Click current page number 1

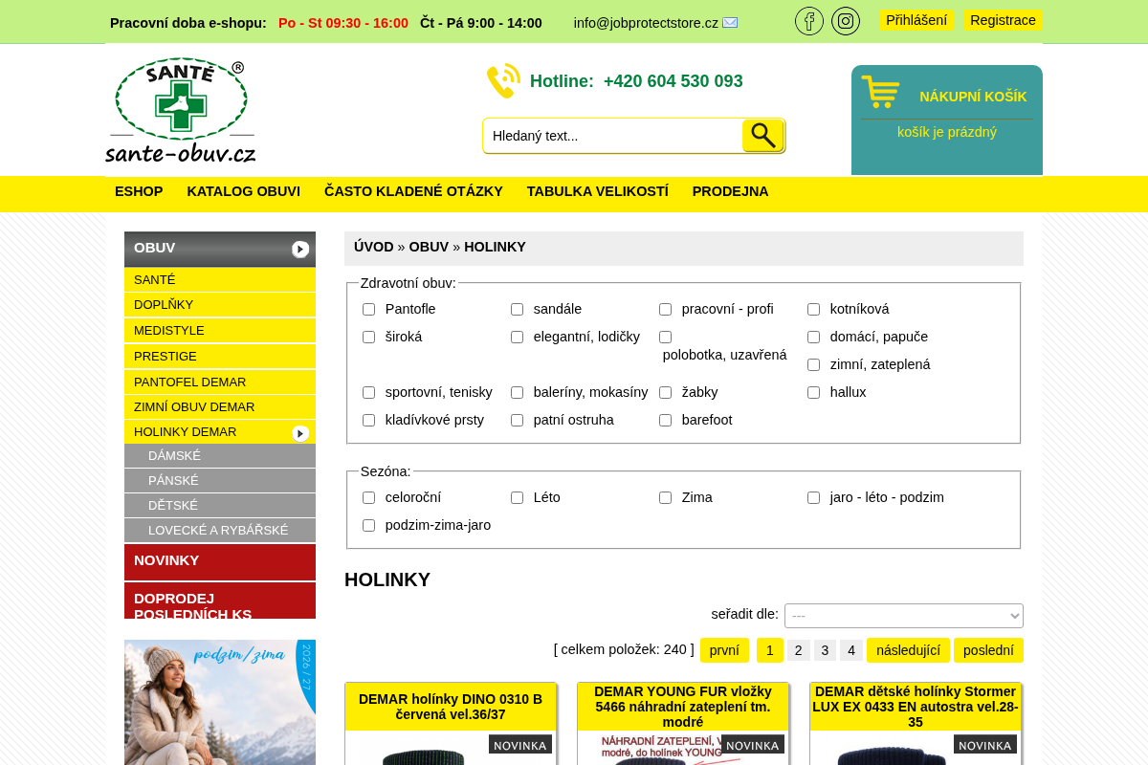point(770,650)
